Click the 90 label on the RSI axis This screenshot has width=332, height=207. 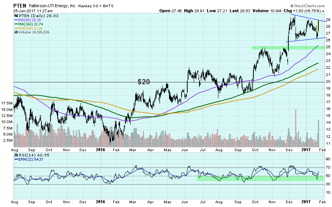[328, 159]
